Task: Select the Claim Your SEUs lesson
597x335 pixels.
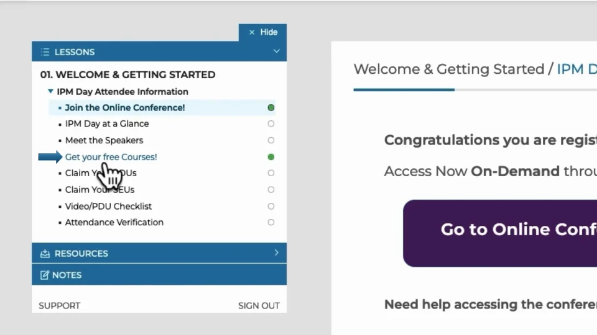Action: tap(99, 190)
